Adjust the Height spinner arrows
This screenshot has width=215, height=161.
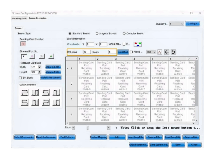coord(39,72)
